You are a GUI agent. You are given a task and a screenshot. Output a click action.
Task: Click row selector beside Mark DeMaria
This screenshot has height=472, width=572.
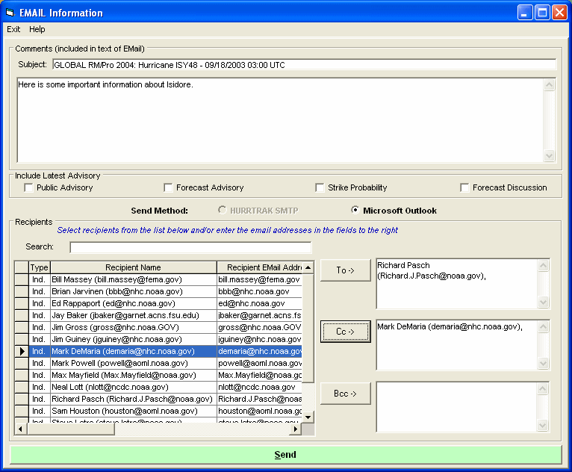[22, 351]
